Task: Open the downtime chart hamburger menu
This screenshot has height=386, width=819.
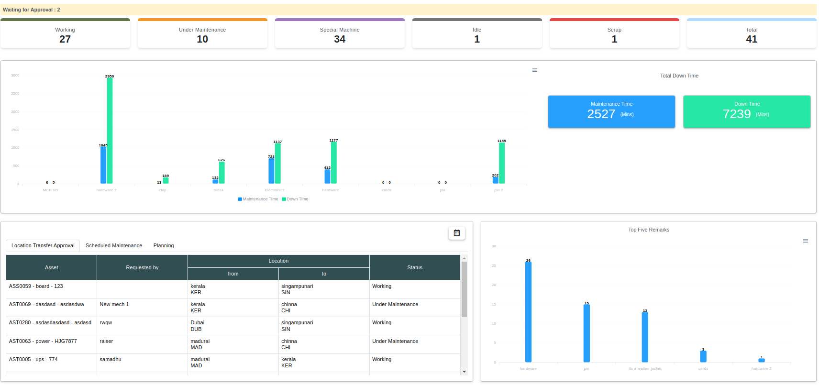Action: coord(535,70)
